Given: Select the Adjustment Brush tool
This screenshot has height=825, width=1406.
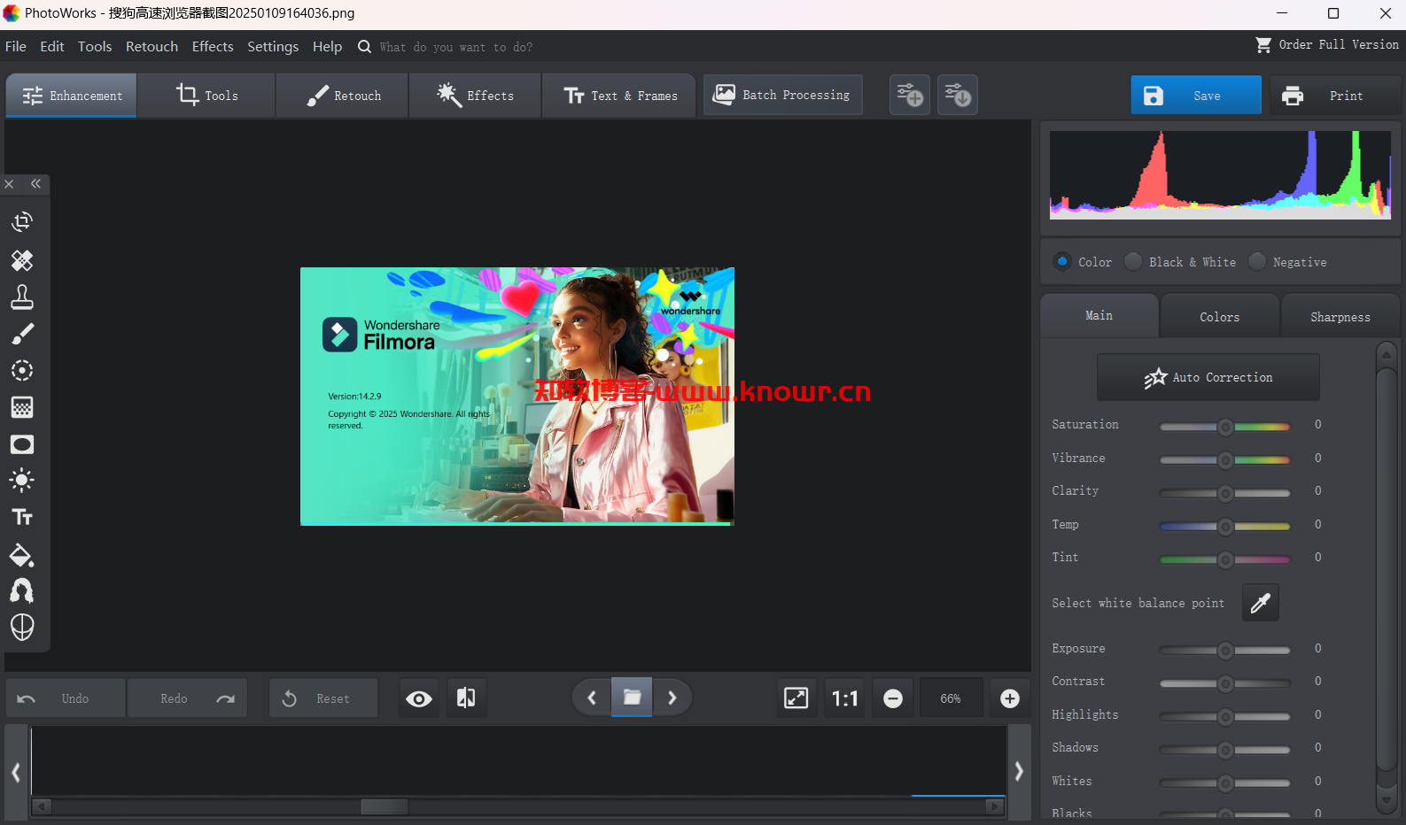Looking at the screenshot, I should click(22, 334).
